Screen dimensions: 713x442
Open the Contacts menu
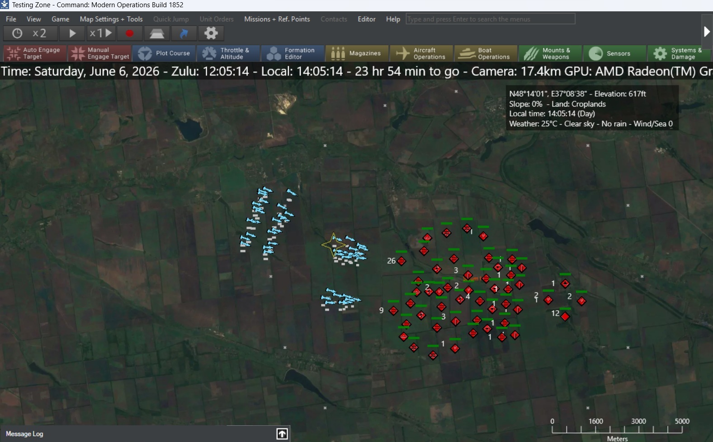coord(334,19)
